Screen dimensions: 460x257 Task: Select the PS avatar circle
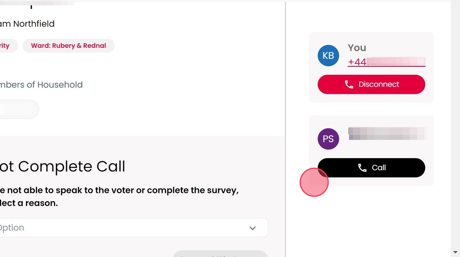328,139
